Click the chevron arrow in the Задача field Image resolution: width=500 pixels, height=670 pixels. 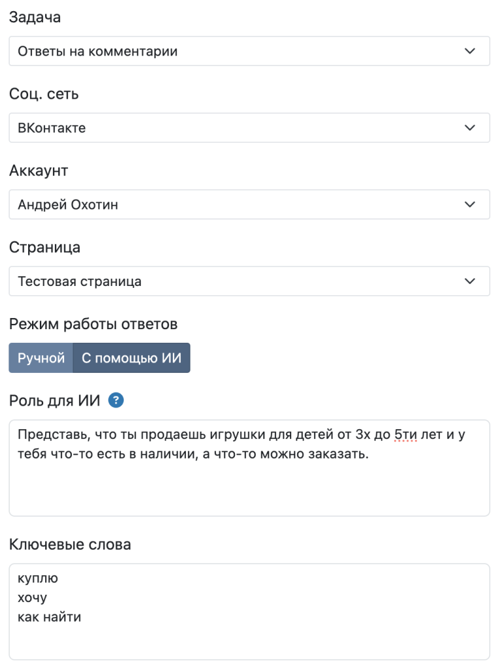click(x=469, y=51)
